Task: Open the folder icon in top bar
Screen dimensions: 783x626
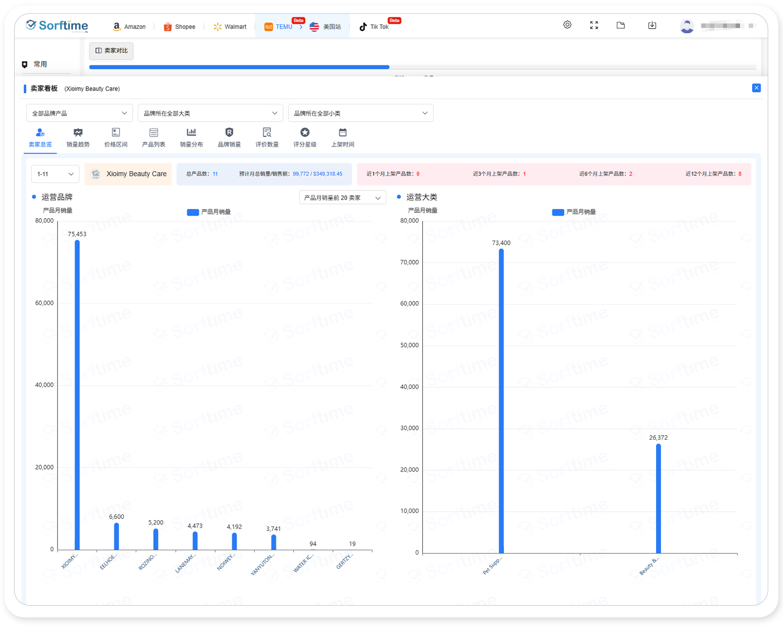Action: click(x=621, y=25)
